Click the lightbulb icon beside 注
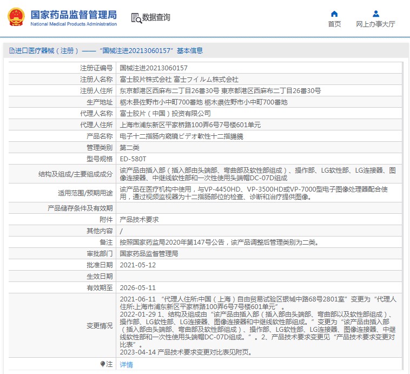410x374 pixels. (x=102, y=364)
